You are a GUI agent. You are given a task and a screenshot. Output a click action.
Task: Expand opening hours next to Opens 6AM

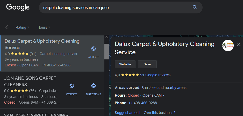point(163,95)
